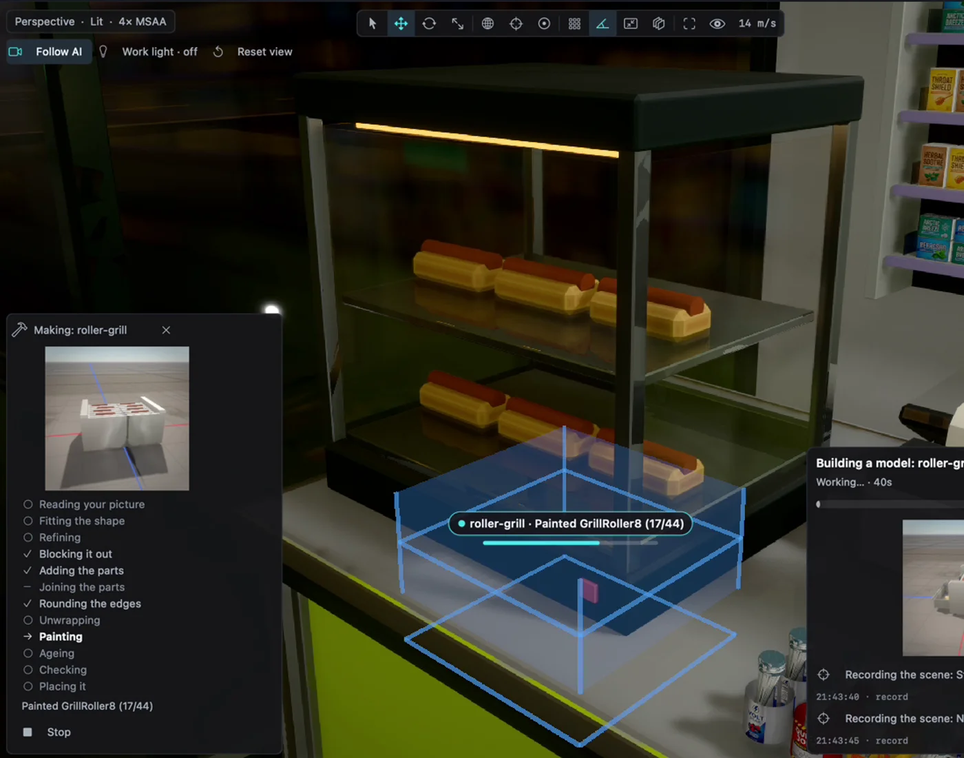Click the circled-dot toolbar icon

[x=544, y=23]
